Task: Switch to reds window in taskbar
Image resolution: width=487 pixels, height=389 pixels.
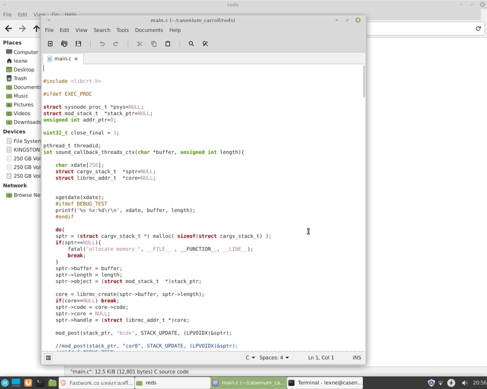Action: pos(172,383)
